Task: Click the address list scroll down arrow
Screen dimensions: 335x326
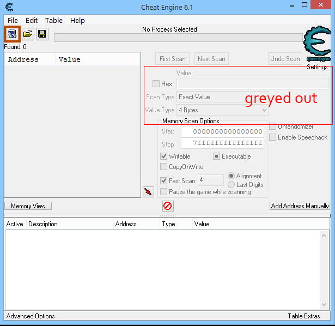Action: coord(324,304)
